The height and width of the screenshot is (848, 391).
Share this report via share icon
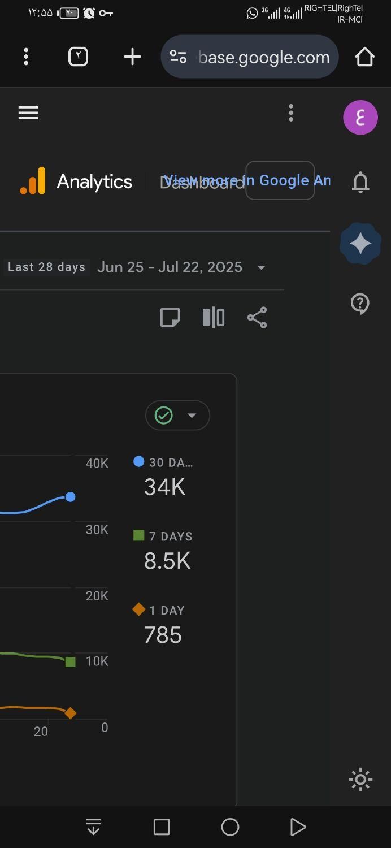(257, 318)
